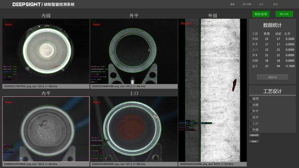Click the 良率 column header in statistics table
The image size is (299, 168).
pyautogui.click(x=287, y=34)
